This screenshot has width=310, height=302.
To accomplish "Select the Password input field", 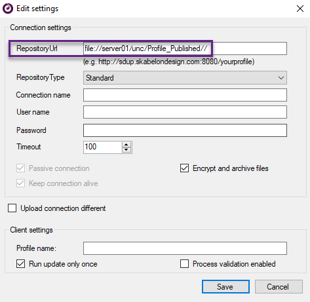I will coord(185,130).
